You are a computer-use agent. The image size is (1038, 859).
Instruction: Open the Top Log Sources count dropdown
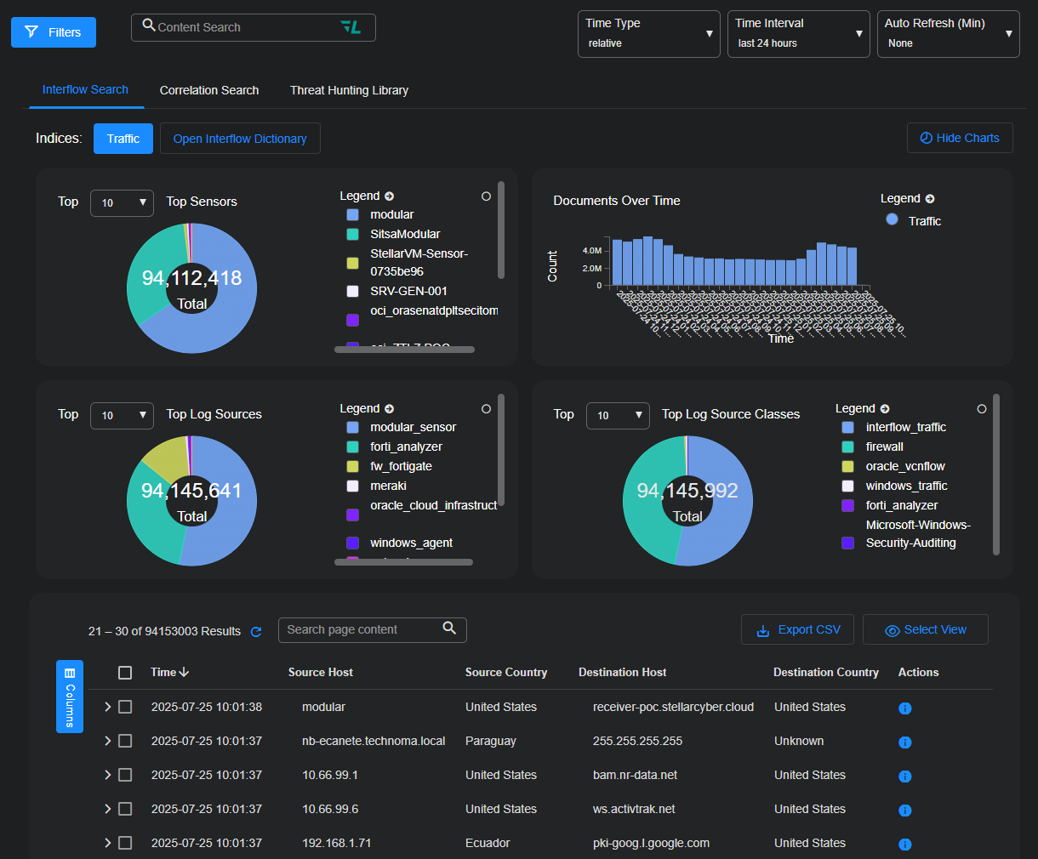click(122, 415)
